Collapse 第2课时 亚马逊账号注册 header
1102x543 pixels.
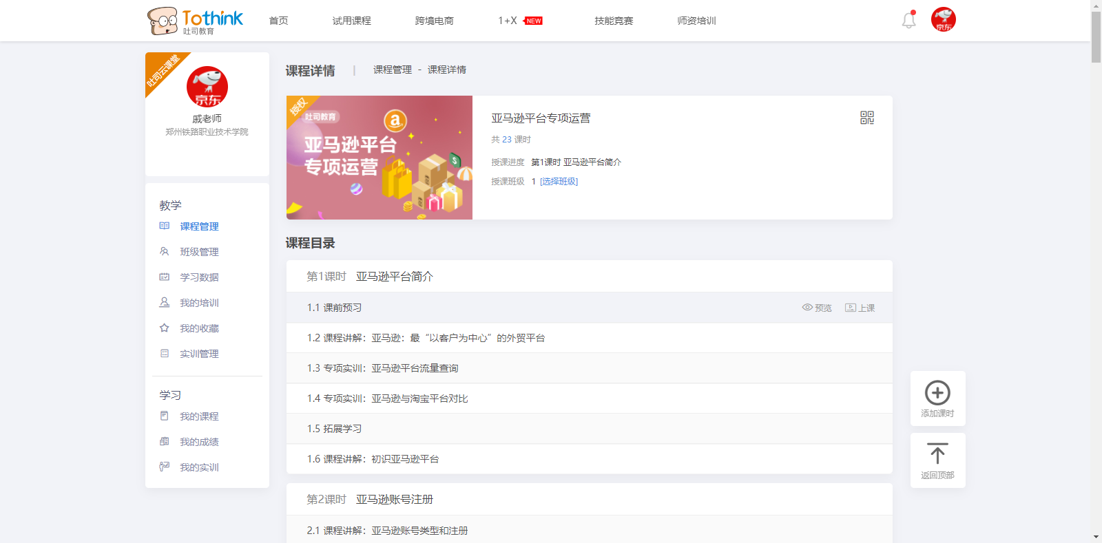point(590,499)
